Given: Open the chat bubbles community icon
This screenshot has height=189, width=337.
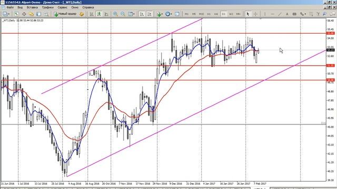Looking at the screenshot, I should pos(332,14).
